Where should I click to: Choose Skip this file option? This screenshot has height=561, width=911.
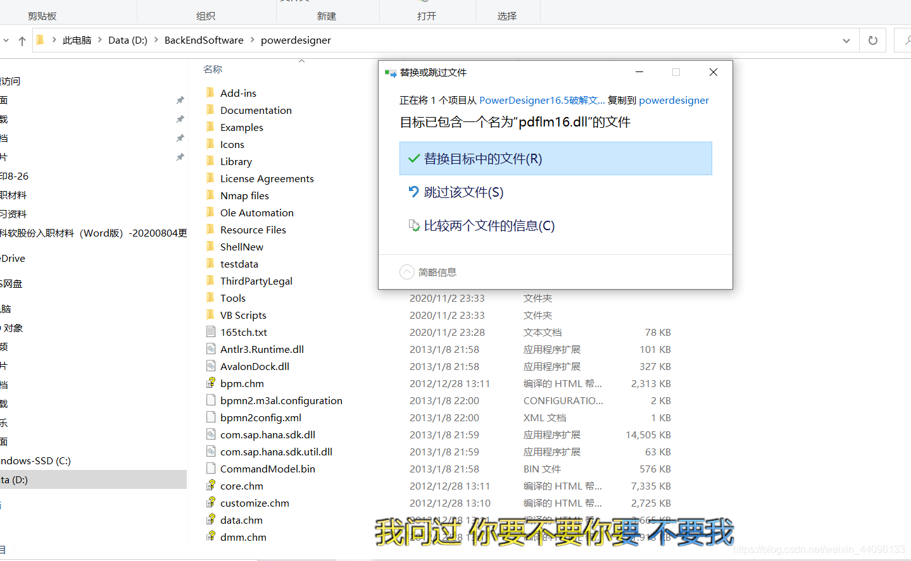point(555,192)
